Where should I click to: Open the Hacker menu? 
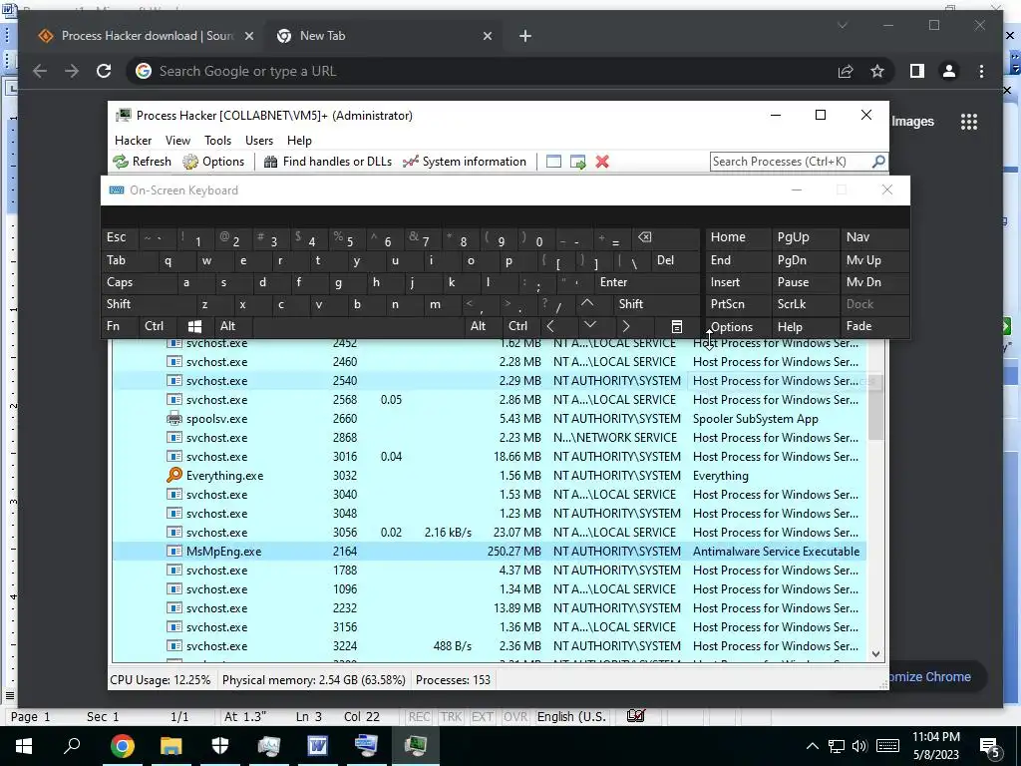tap(133, 141)
